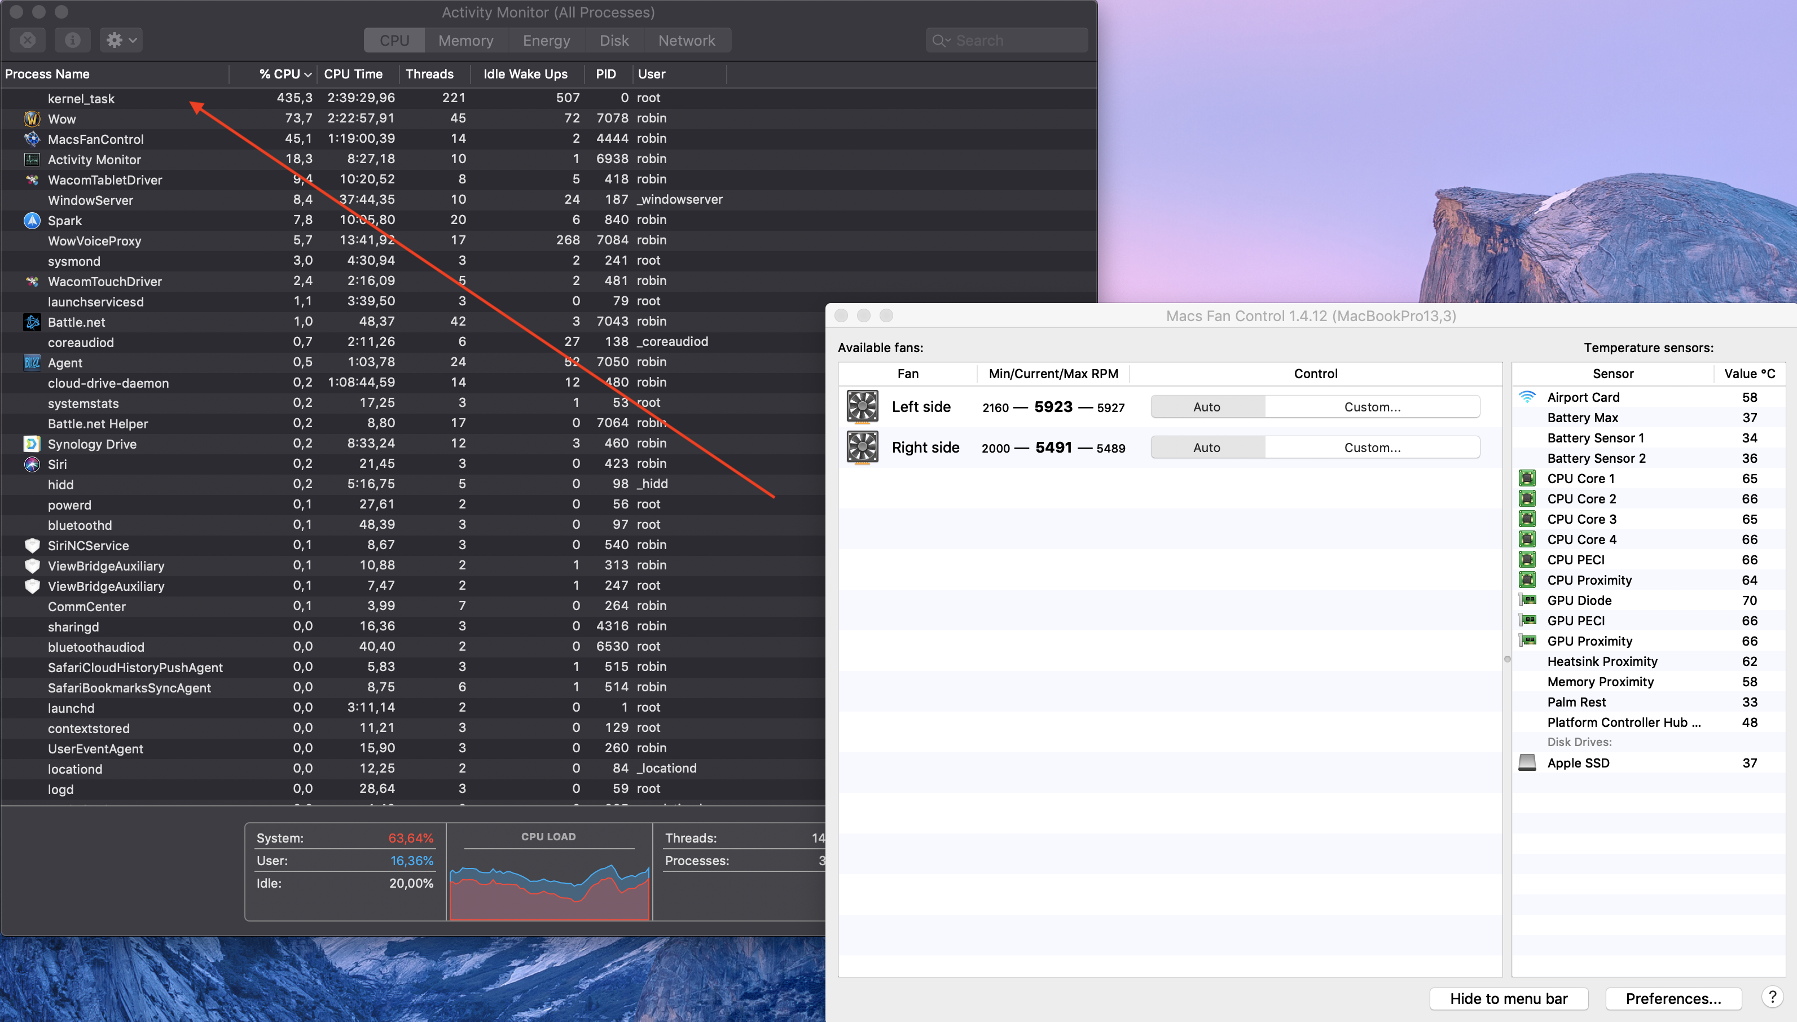Click the Spark process icon
This screenshot has height=1022, width=1797.
(x=32, y=221)
